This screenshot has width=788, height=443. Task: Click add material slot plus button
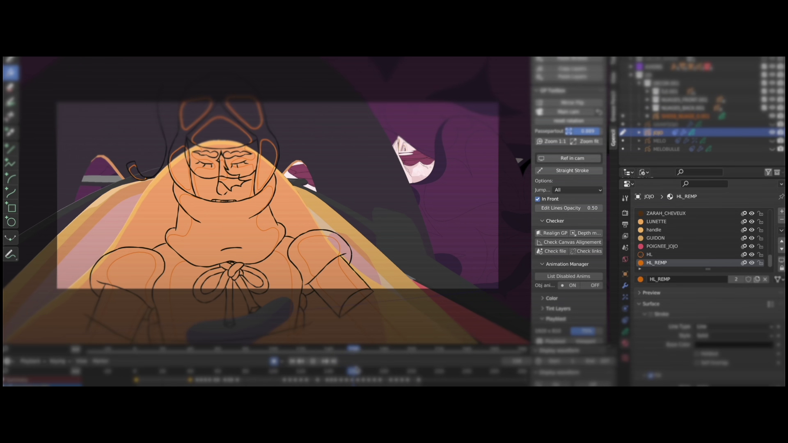781,211
